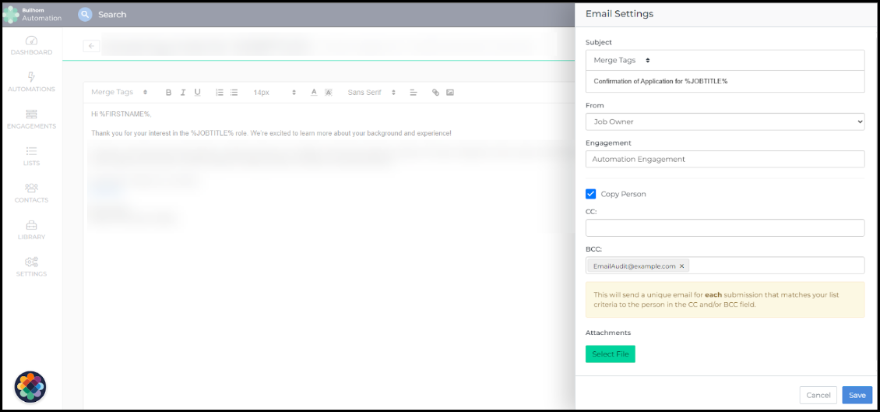Uncheck the Copy Person checkbox
This screenshot has width=880, height=412.
591,194
